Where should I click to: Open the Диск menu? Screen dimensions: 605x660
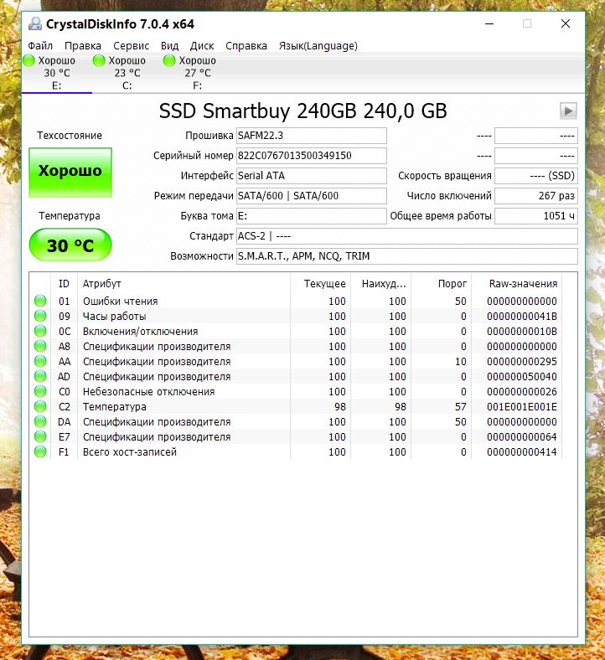(x=202, y=45)
